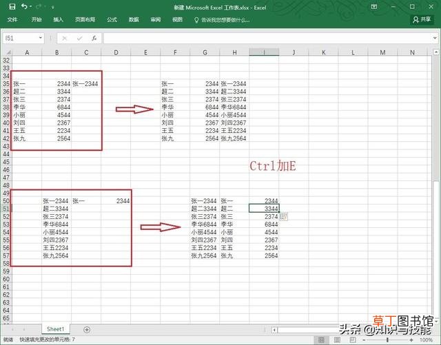Switch to the 公式 ribbon tab
Screen dimensions: 441x345
tap(112, 19)
